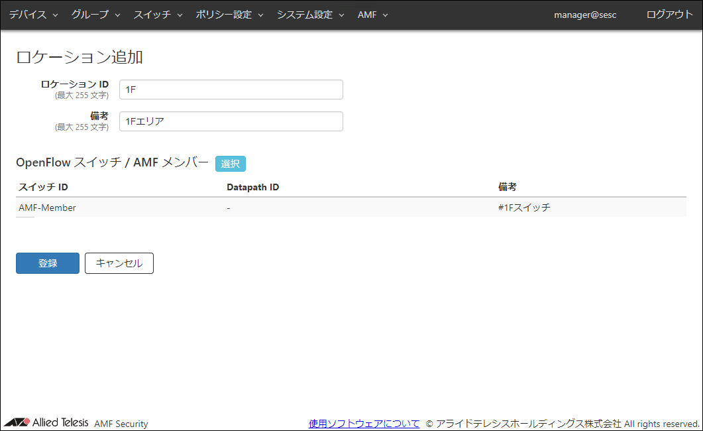The width and height of the screenshot is (703, 431).
Task: Cancel with the キャンセル button
Action: 119,263
